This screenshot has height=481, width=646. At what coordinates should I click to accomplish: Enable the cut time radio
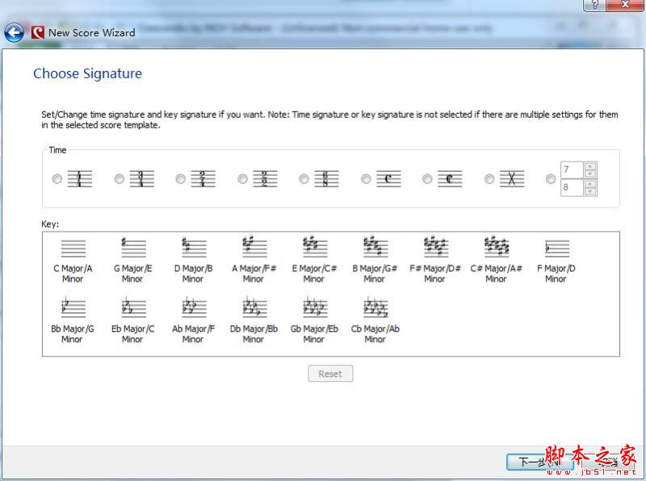427,179
